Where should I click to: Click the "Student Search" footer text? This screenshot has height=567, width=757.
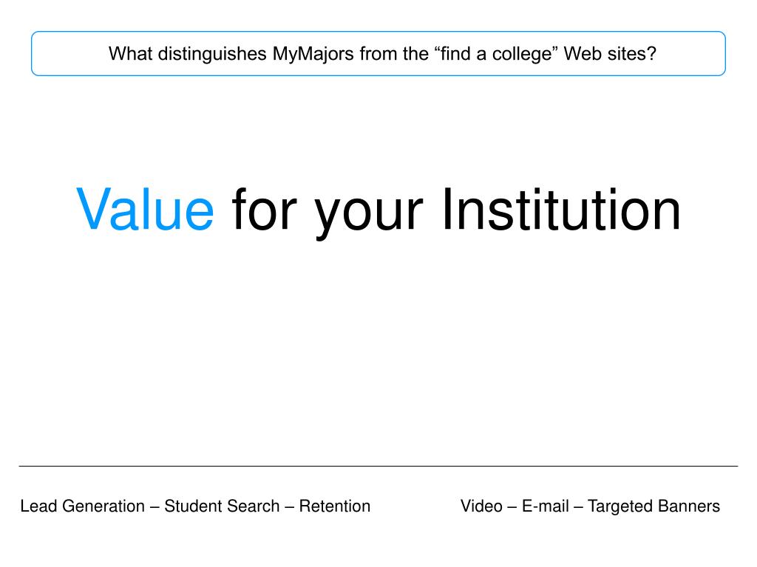[x=222, y=506]
